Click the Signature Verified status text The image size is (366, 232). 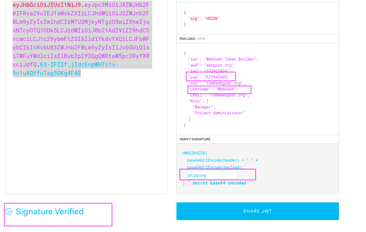[50, 212]
